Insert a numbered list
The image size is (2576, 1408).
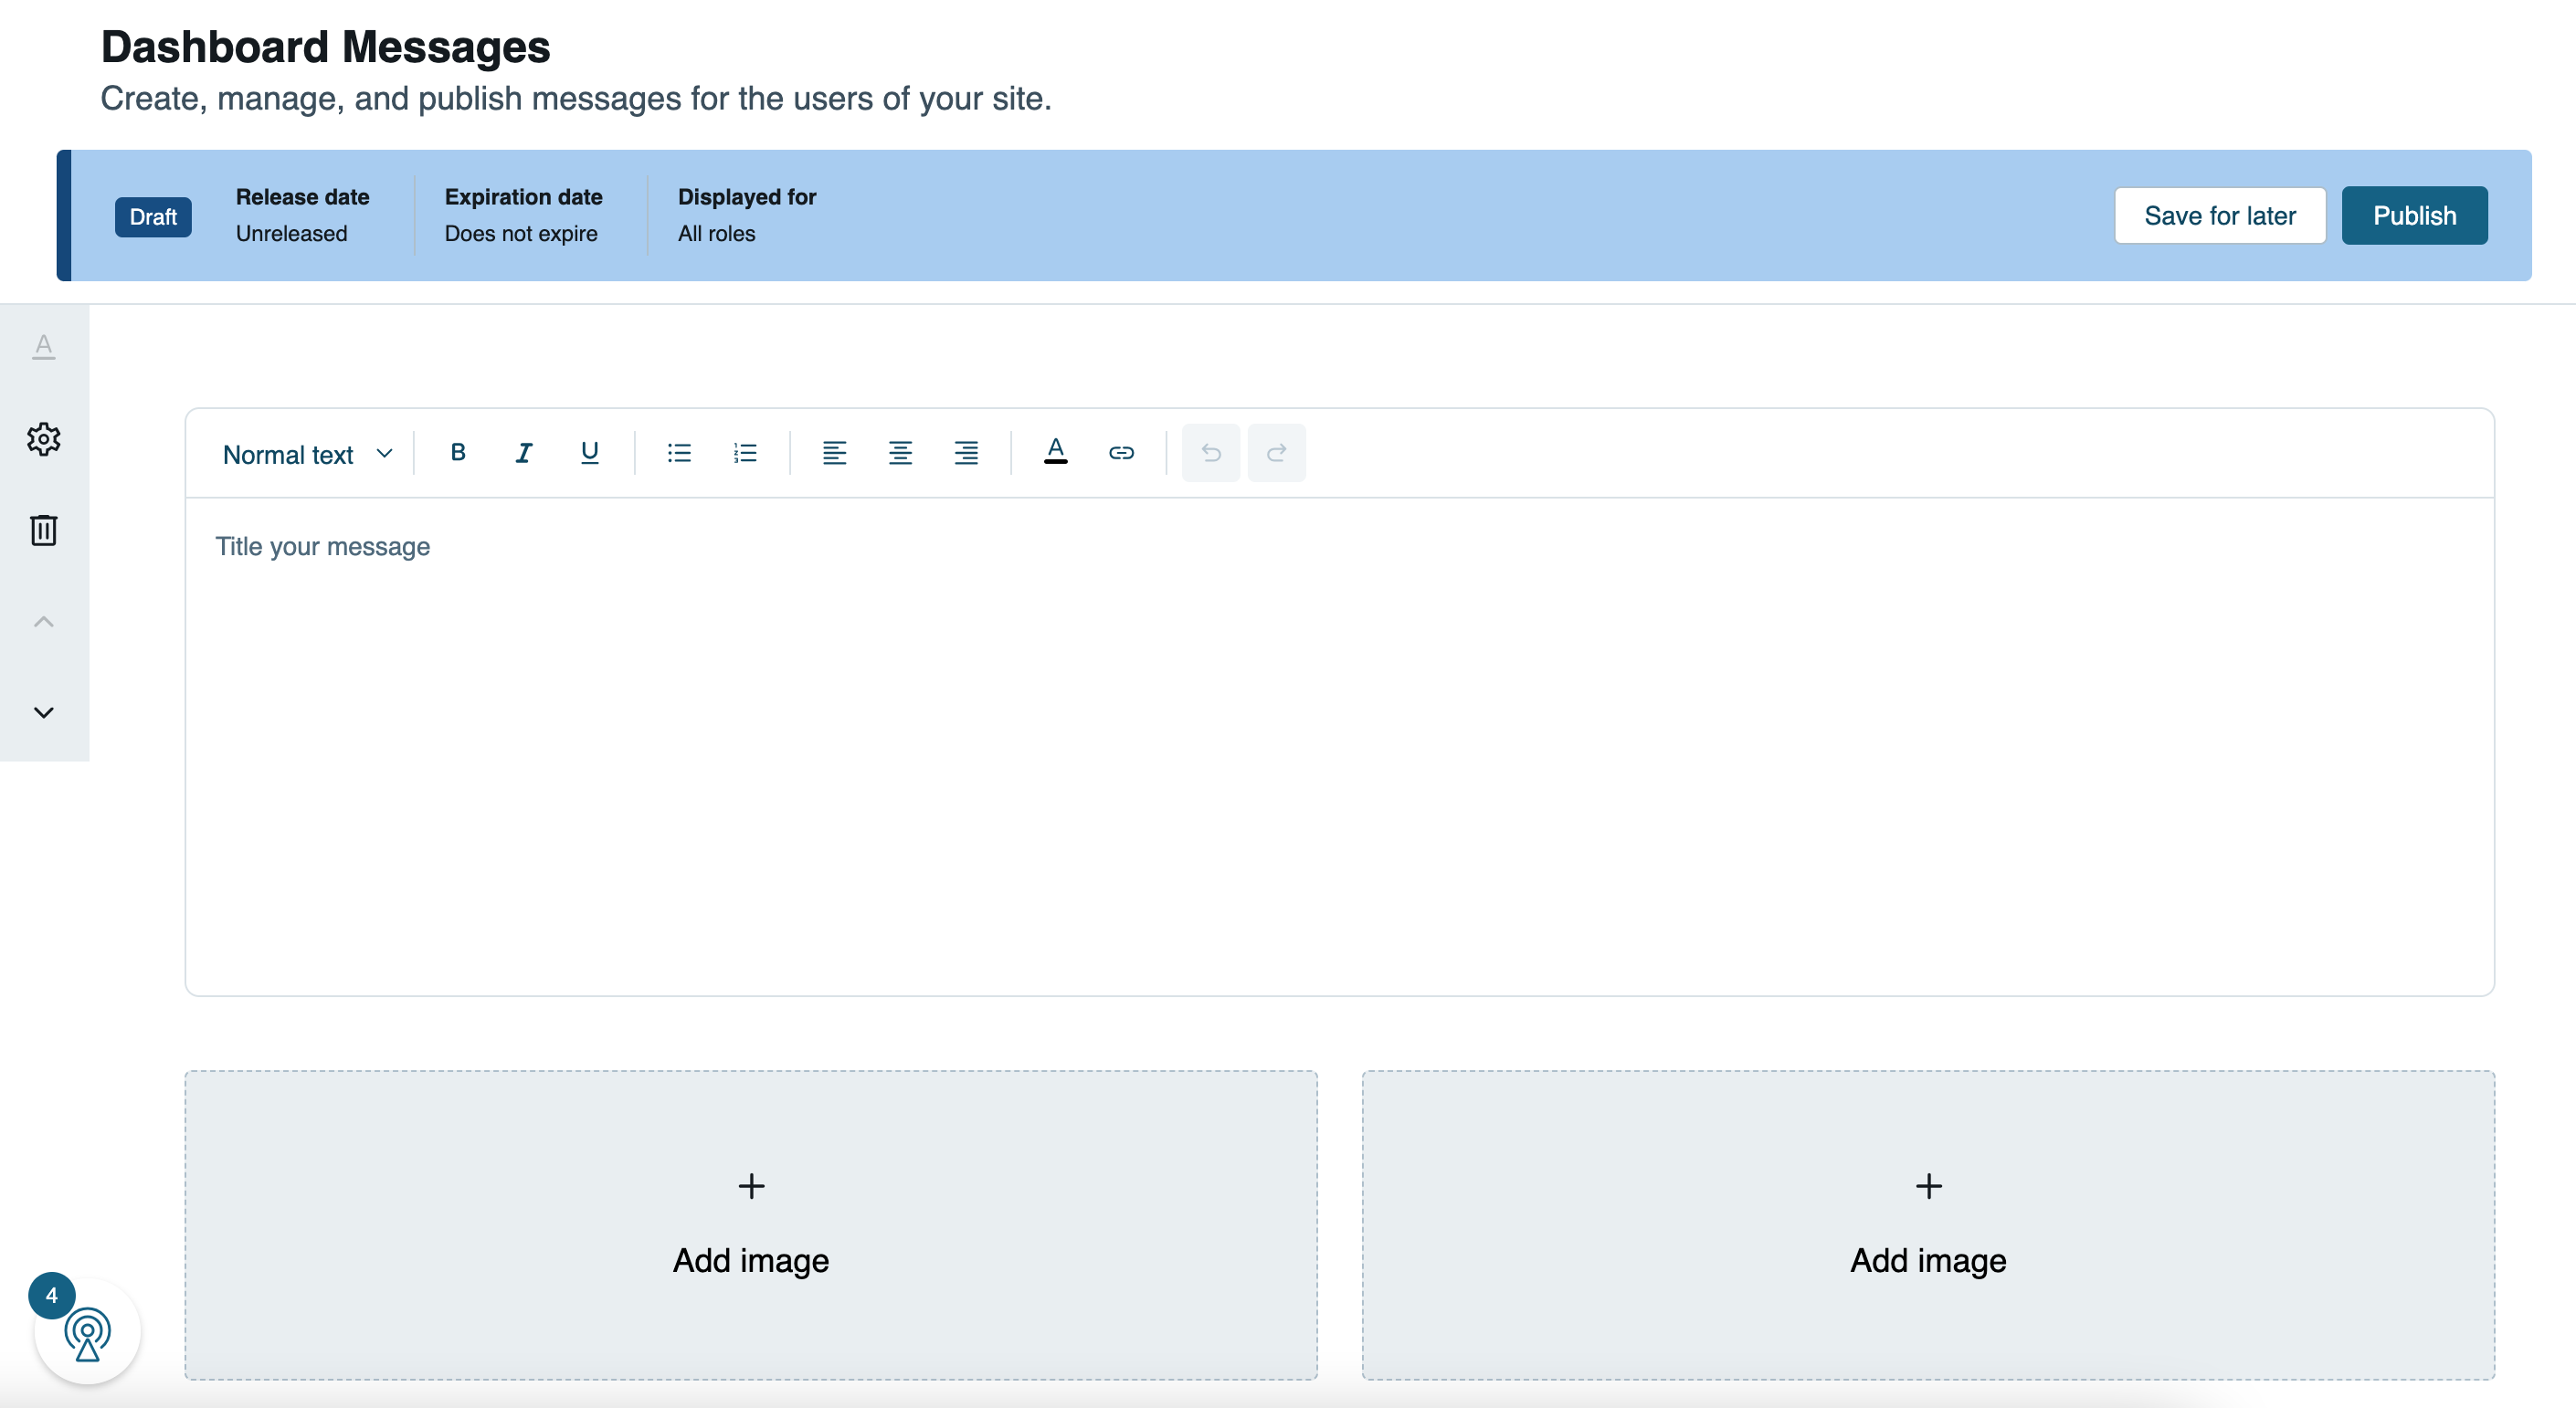746,453
